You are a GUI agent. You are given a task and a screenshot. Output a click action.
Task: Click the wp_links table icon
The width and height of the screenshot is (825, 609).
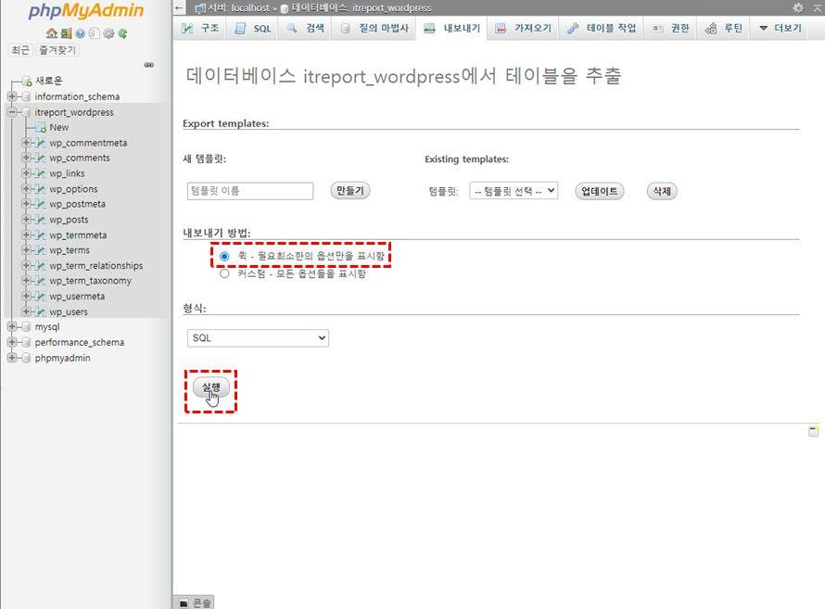coord(41,173)
